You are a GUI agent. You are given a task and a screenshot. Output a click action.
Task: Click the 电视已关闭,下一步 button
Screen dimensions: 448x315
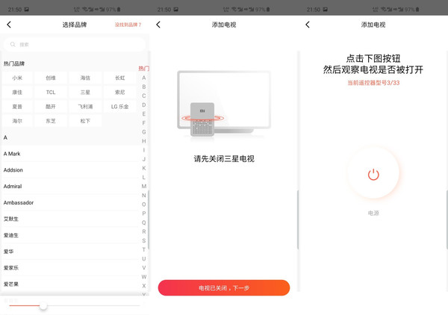coord(224,288)
